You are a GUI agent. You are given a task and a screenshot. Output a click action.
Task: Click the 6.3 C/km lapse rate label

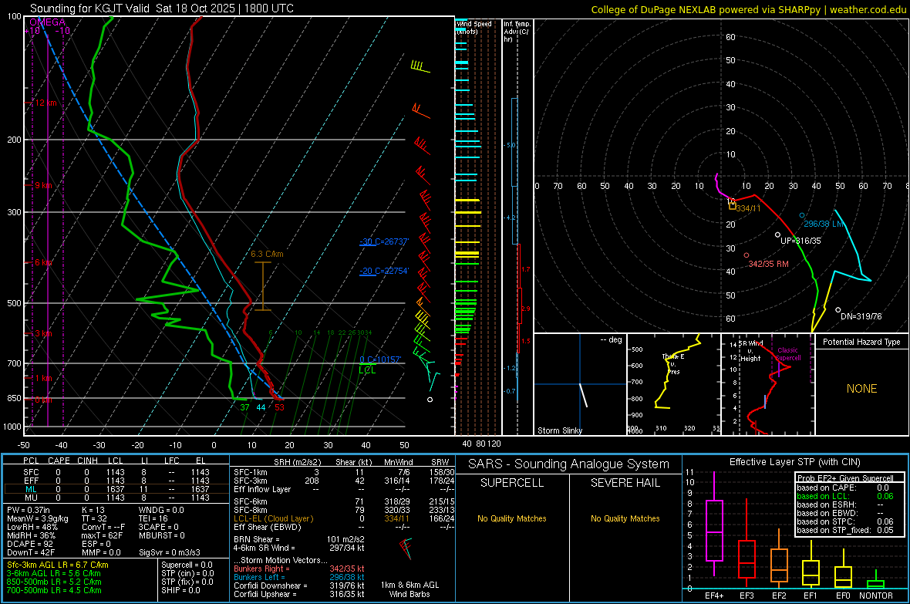pos(267,254)
